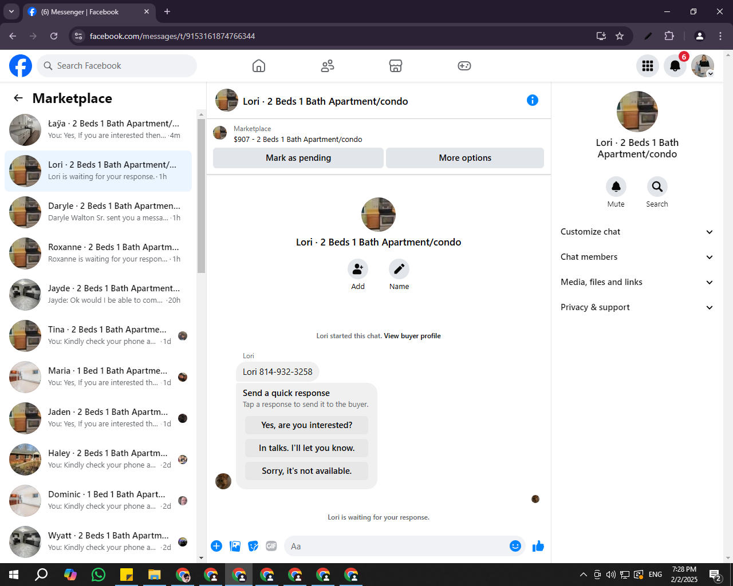Expand Customize chat section
Screen dimensions: 733x586
(x=637, y=232)
